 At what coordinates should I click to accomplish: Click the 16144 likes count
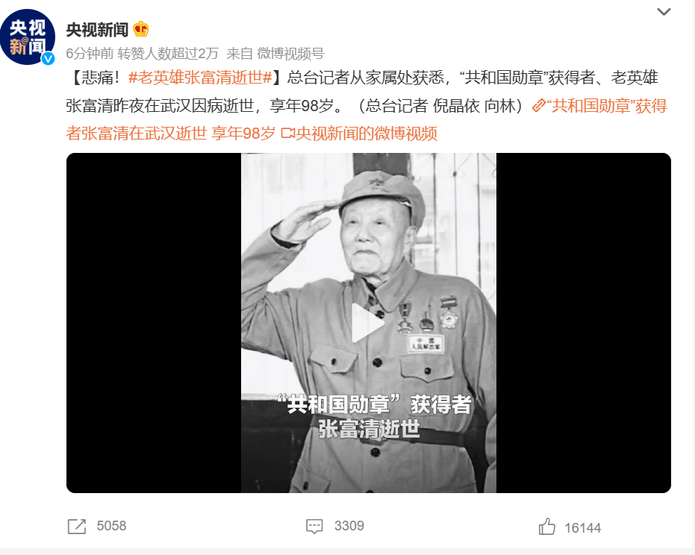tap(582, 527)
